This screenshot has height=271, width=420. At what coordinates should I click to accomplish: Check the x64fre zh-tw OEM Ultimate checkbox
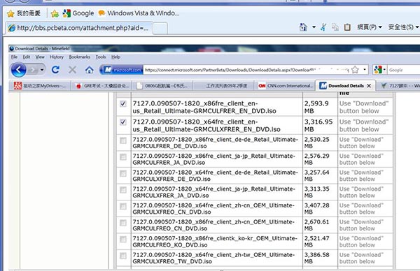tap(123, 256)
